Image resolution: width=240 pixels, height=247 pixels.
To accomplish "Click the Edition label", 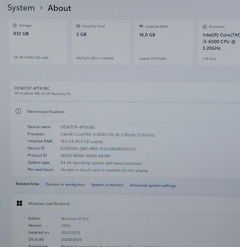I will (35, 218).
